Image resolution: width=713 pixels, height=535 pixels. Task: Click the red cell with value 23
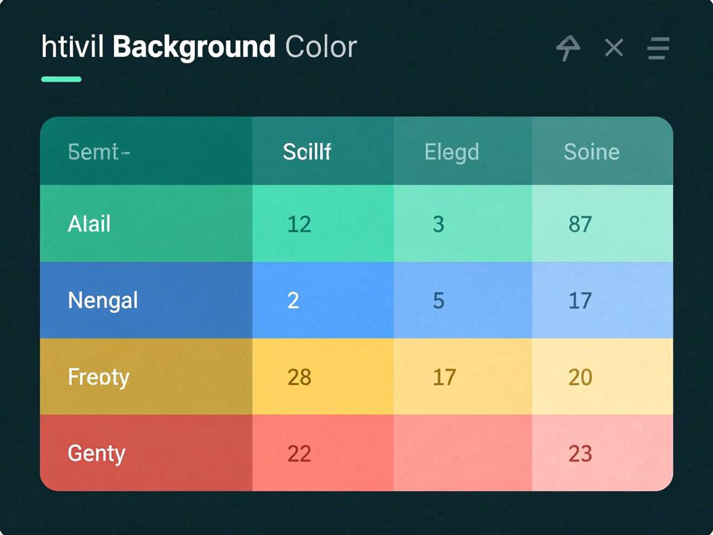(602, 453)
